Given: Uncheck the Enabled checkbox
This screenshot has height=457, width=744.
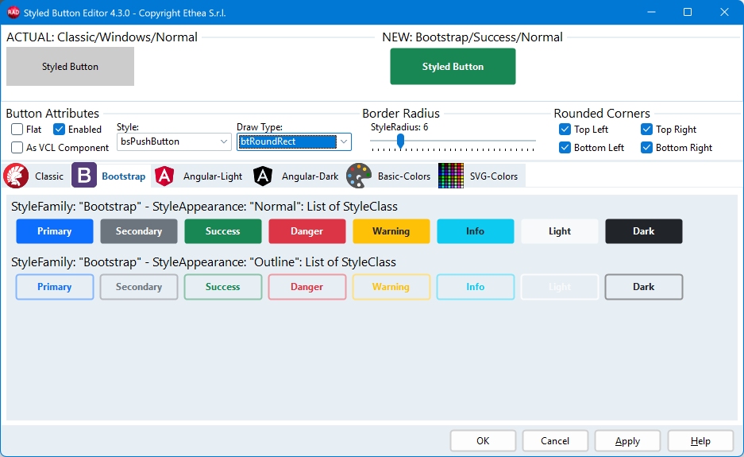Looking at the screenshot, I should [x=59, y=130].
